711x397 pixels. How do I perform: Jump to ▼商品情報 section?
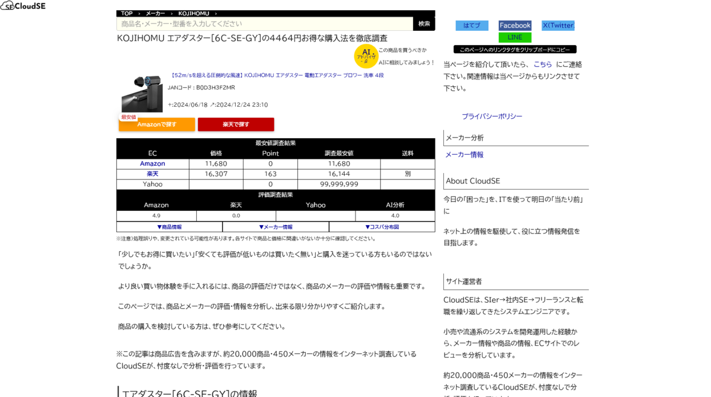tap(169, 227)
